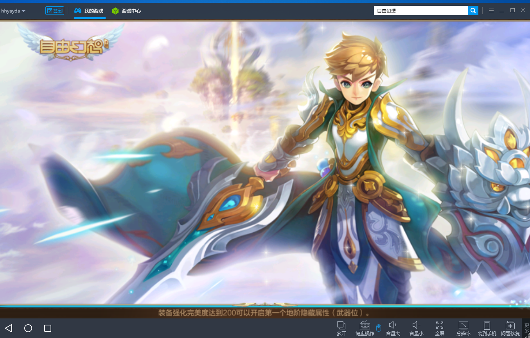Switch to 我的游戏 tab
530x338 pixels.
[90, 11]
